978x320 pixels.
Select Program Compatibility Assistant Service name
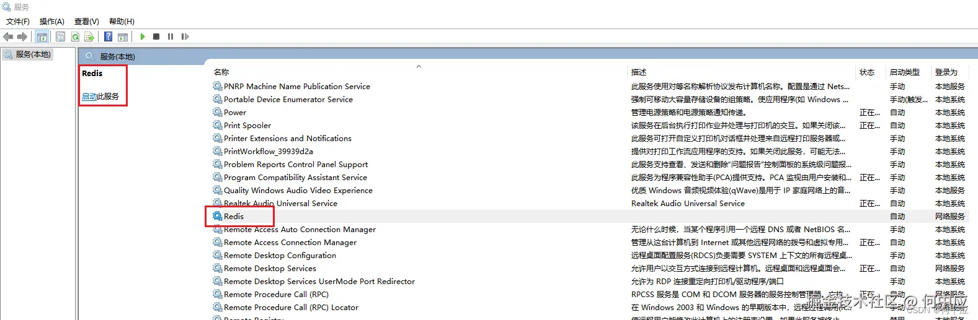click(x=295, y=177)
